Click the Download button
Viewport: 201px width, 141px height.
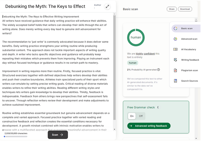(185, 9)
